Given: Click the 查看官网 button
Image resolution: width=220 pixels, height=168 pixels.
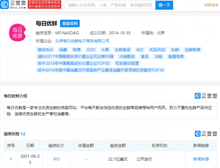Looking at the screenshot, I should (x=70, y=23).
